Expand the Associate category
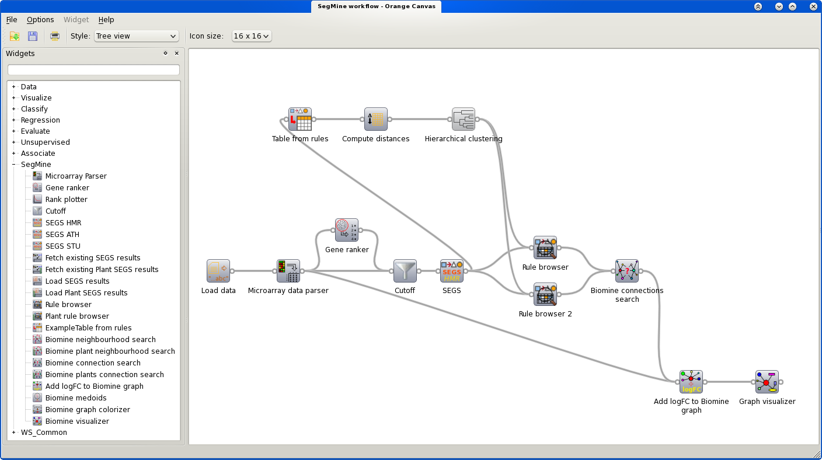The width and height of the screenshot is (822, 460). (13, 154)
